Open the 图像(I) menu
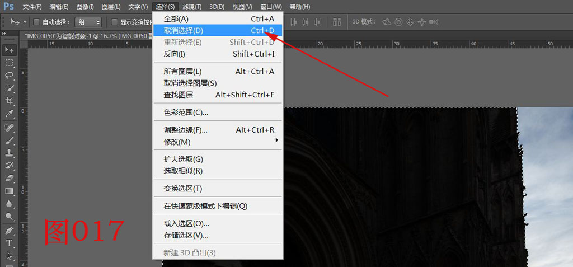573x267 pixels. pos(85,7)
